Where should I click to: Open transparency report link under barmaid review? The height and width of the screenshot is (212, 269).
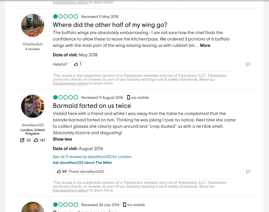(71, 190)
